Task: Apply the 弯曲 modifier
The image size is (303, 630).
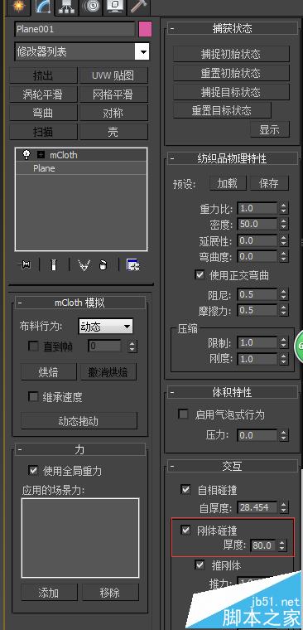Action: (43, 113)
